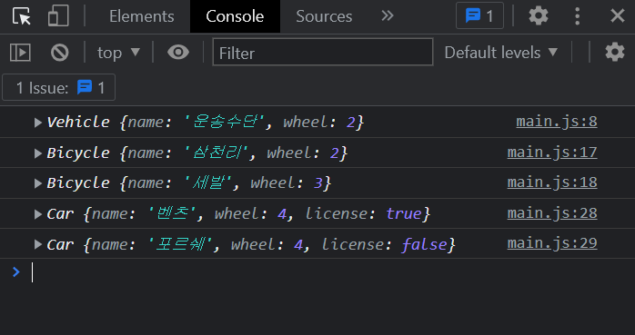The image size is (635, 335).
Task: Expand the Car 벤츠 object entry
Action: pyautogui.click(x=37, y=214)
